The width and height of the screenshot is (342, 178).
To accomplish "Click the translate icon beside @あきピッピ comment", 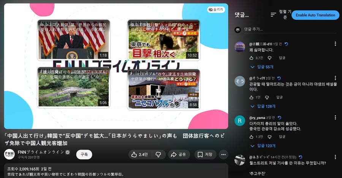I will click(301, 157).
